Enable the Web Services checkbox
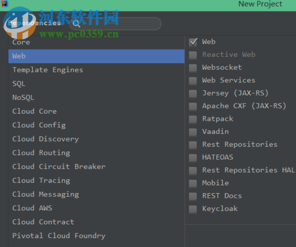This screenshot has width=296, height=247. click(193, 81)
